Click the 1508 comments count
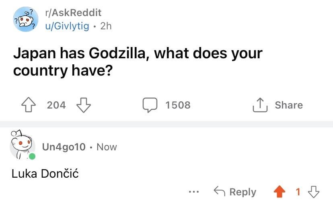This screenshot has width=333, height=205. coord(178,105)
